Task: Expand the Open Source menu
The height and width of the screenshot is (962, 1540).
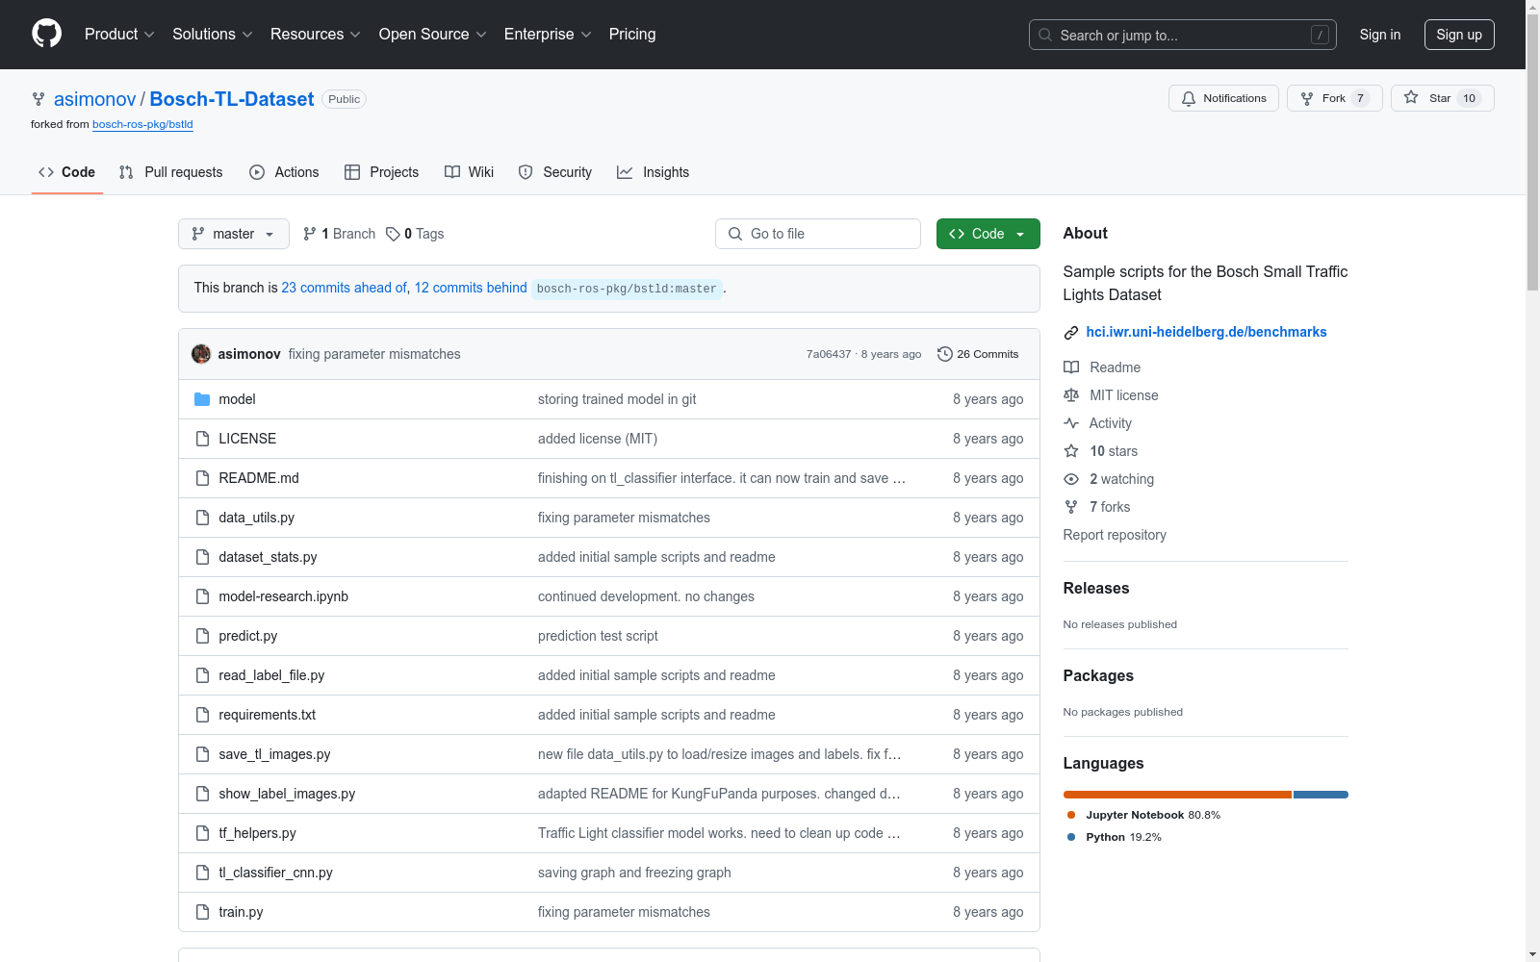Action: click(433, 34)
